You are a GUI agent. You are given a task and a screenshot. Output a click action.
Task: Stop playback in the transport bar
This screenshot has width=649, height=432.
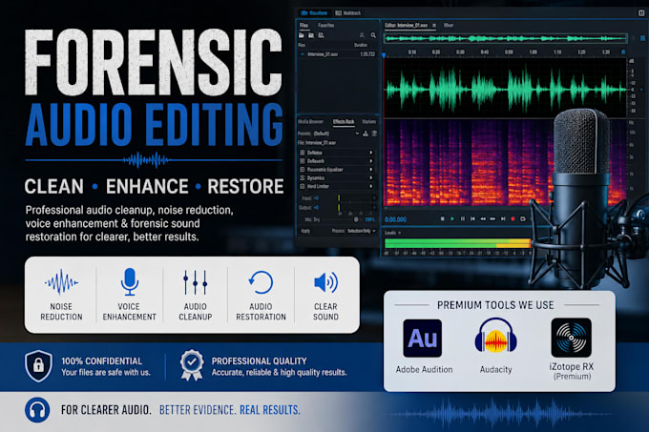pyautogui.click(x=442, y=218)
